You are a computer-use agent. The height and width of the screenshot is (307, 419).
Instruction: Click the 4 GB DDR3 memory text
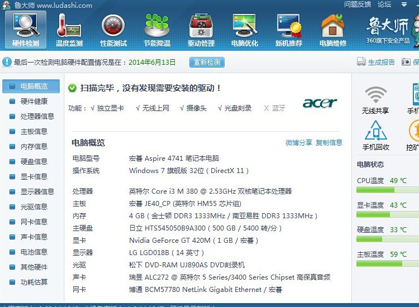[223, 215]
